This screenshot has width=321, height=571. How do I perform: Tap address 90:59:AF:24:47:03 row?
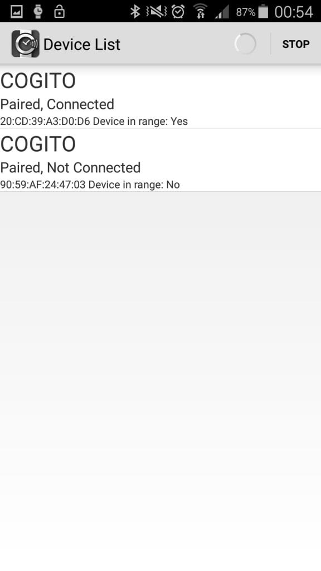point(90,185)
